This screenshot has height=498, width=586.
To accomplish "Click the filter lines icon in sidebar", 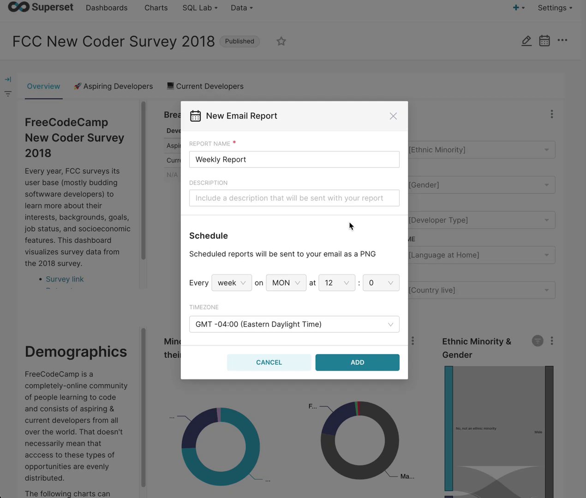I will 8,94.
